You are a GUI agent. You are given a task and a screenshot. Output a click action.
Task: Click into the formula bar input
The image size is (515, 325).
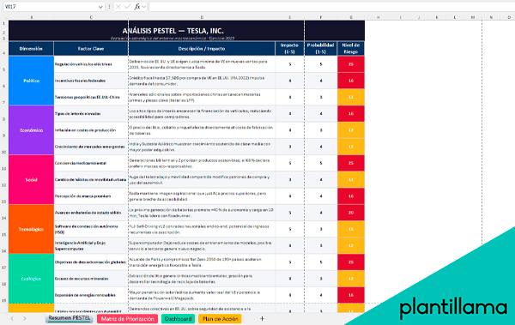coord(331,7)
